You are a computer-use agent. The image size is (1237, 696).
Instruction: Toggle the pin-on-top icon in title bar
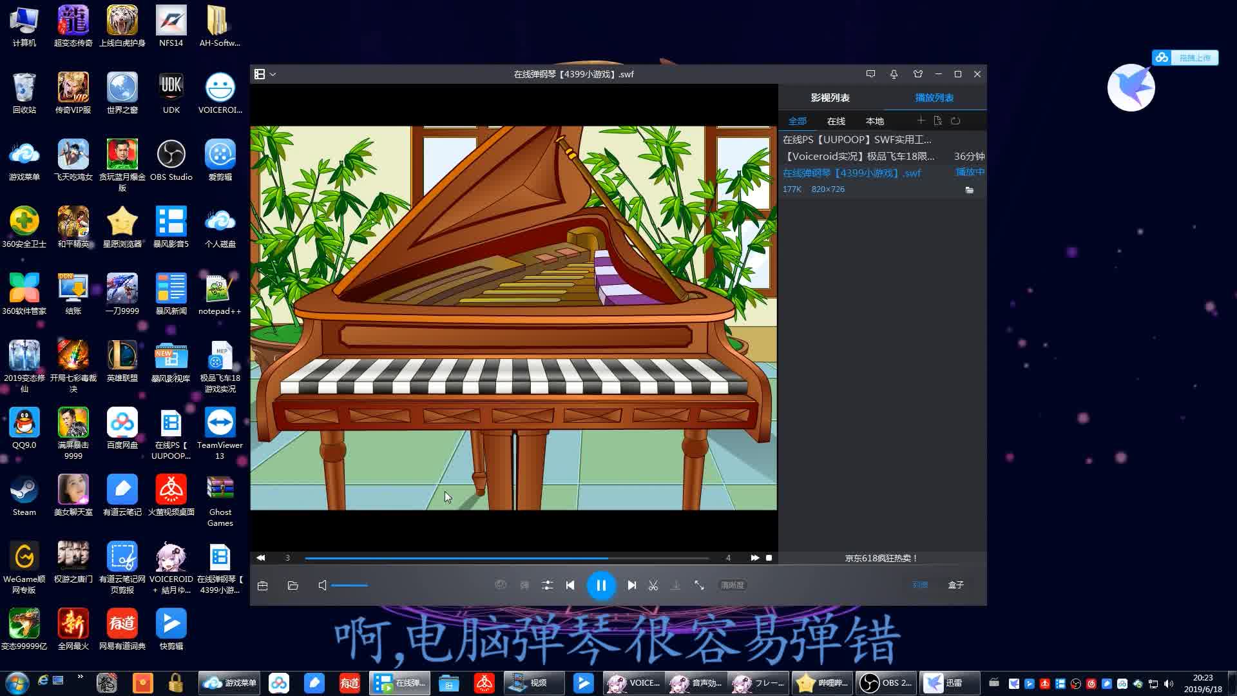(x=894, y=74)
